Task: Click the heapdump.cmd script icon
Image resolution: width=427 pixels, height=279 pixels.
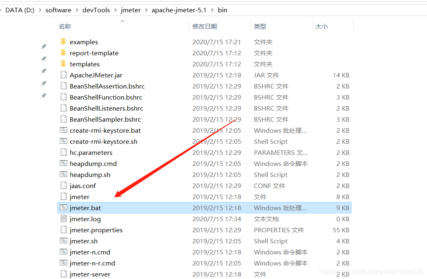Action: pyautogui.click(x=64, y=163)
